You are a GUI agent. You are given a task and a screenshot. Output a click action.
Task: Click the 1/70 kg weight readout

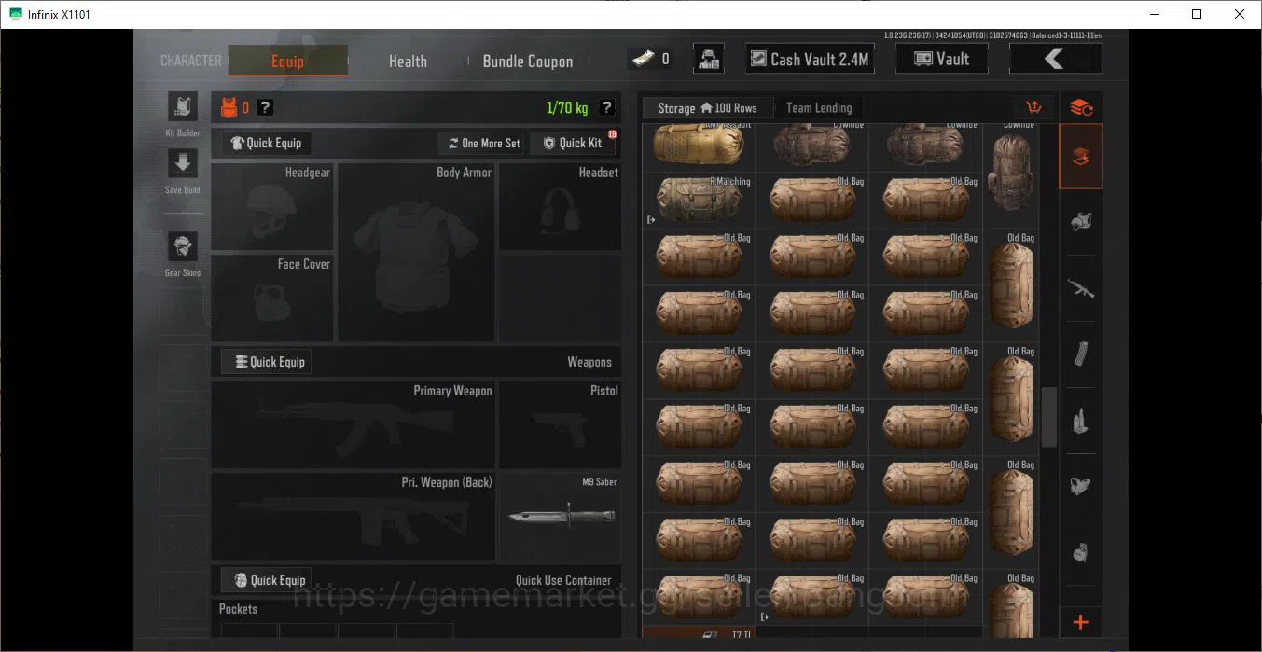[567, 107]
